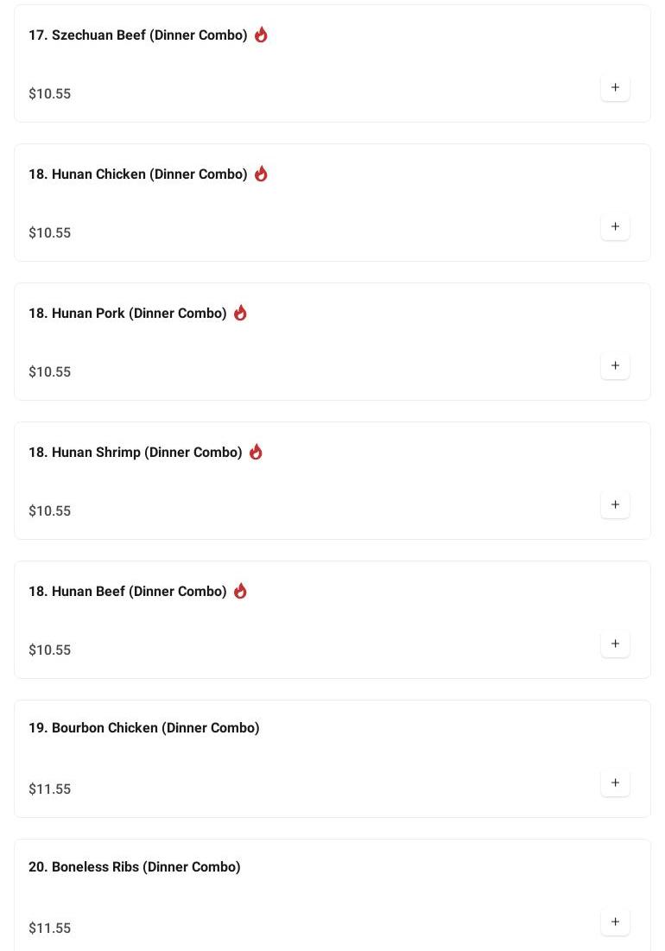Add Hunan Beef Dinner Combo to cart
This screenshot has width=665, height=951.
(615, 644)
